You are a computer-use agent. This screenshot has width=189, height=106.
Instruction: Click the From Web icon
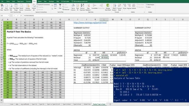click(x=11, y=7)
